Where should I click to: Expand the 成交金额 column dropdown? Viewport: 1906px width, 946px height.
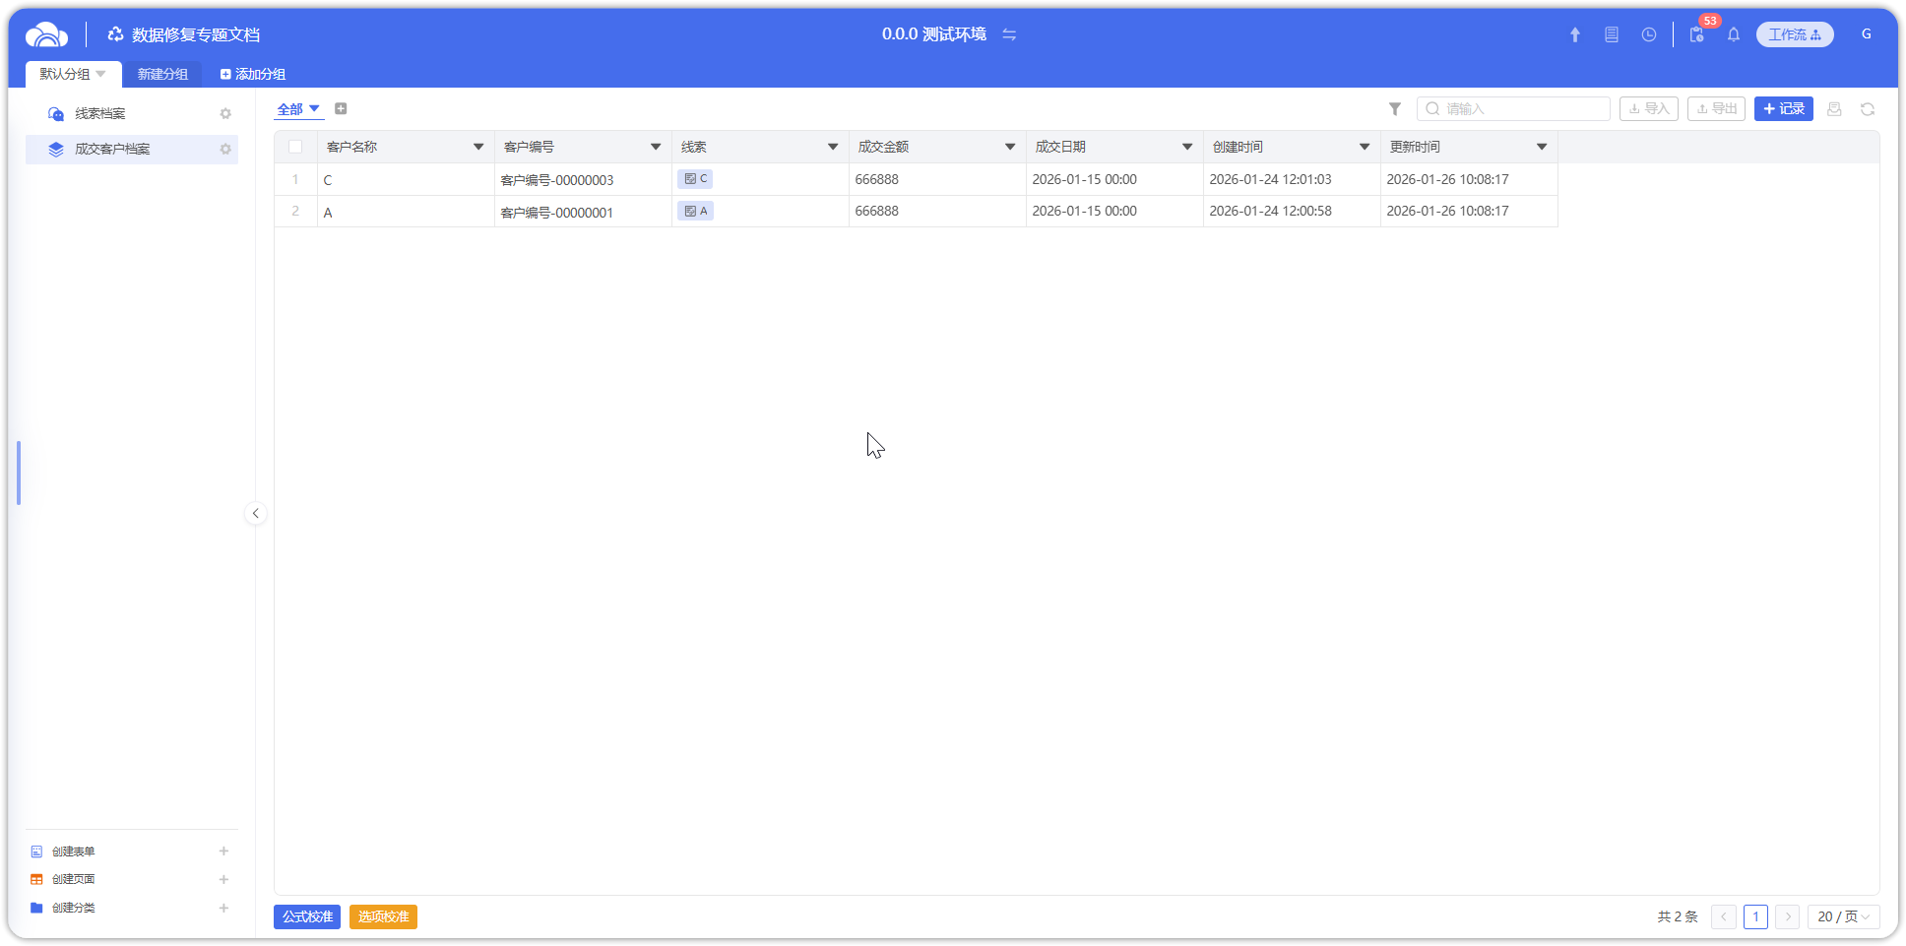pyautogui.click(x=1010, y=147)
